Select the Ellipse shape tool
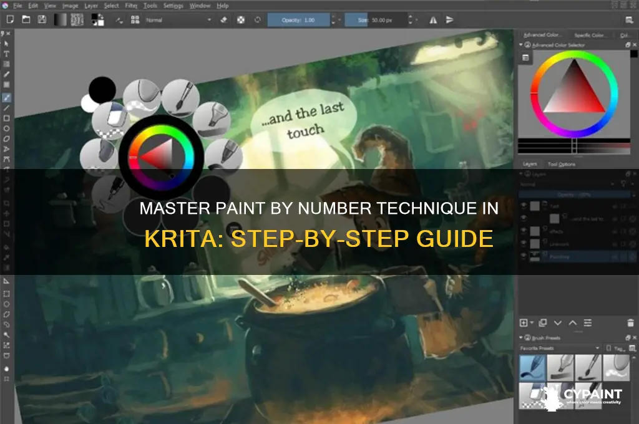The width and height of the screenshot is (639, 424). [6, 128]
